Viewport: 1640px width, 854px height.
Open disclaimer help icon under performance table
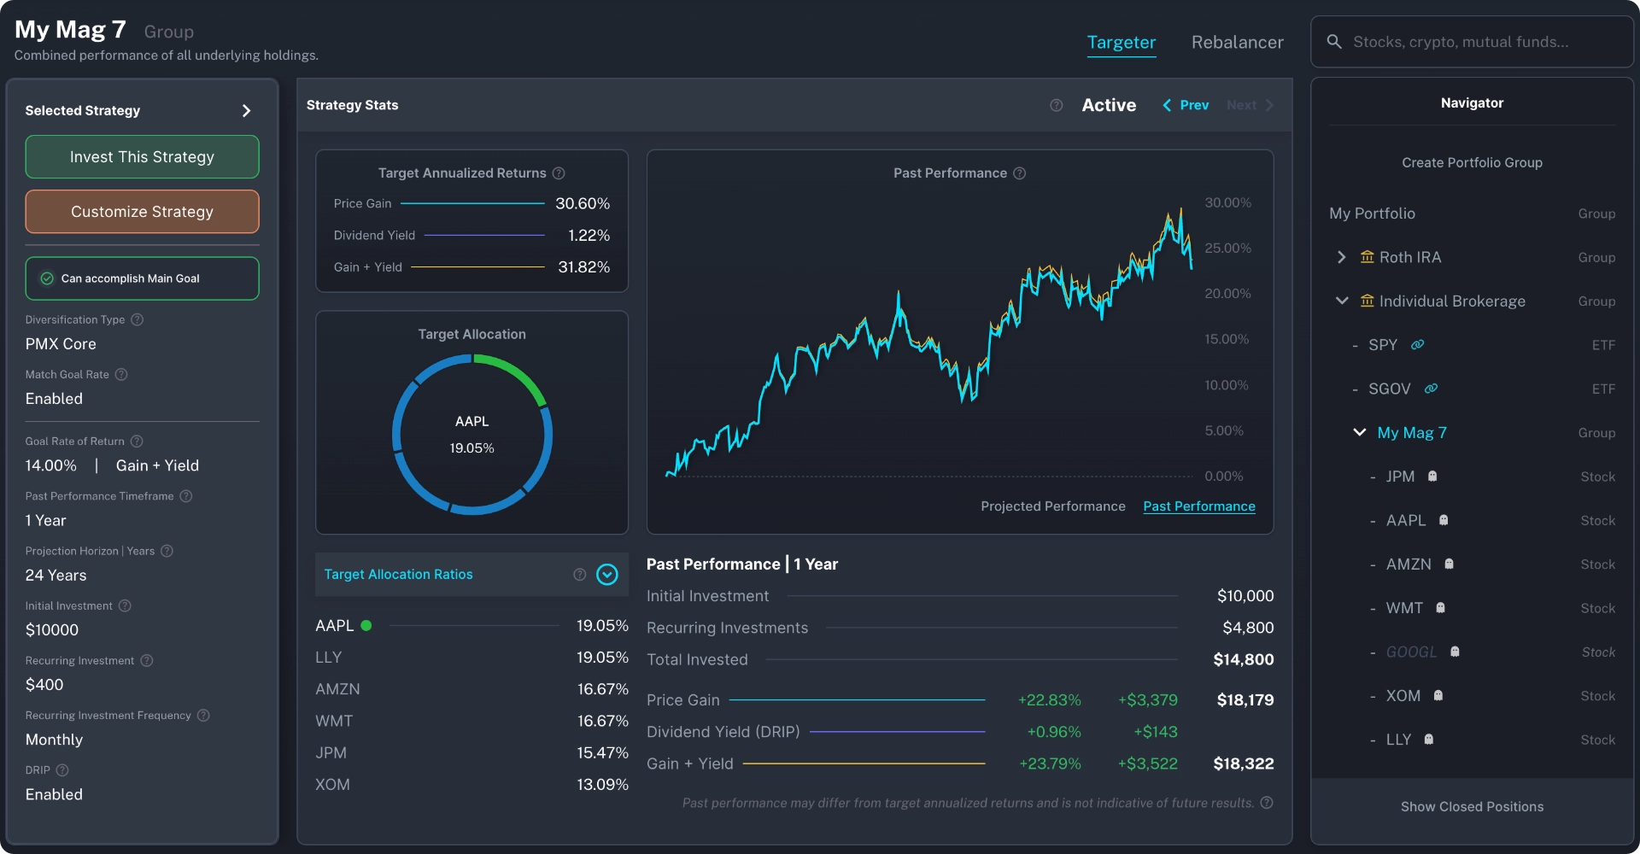tap(1267, 803)
